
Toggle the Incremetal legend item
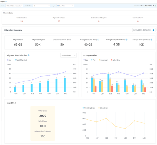[103, 60]
